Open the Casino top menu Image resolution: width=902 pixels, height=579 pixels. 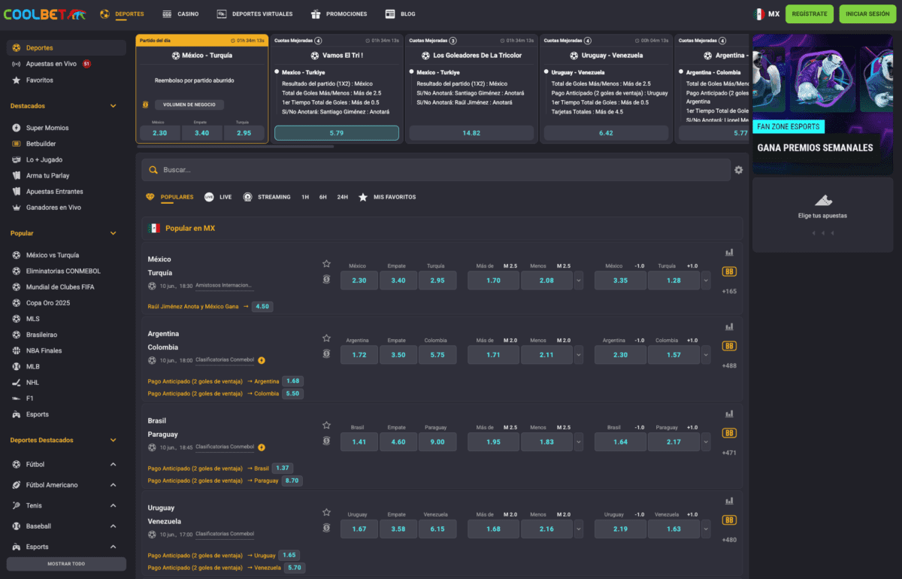point(180,14)
